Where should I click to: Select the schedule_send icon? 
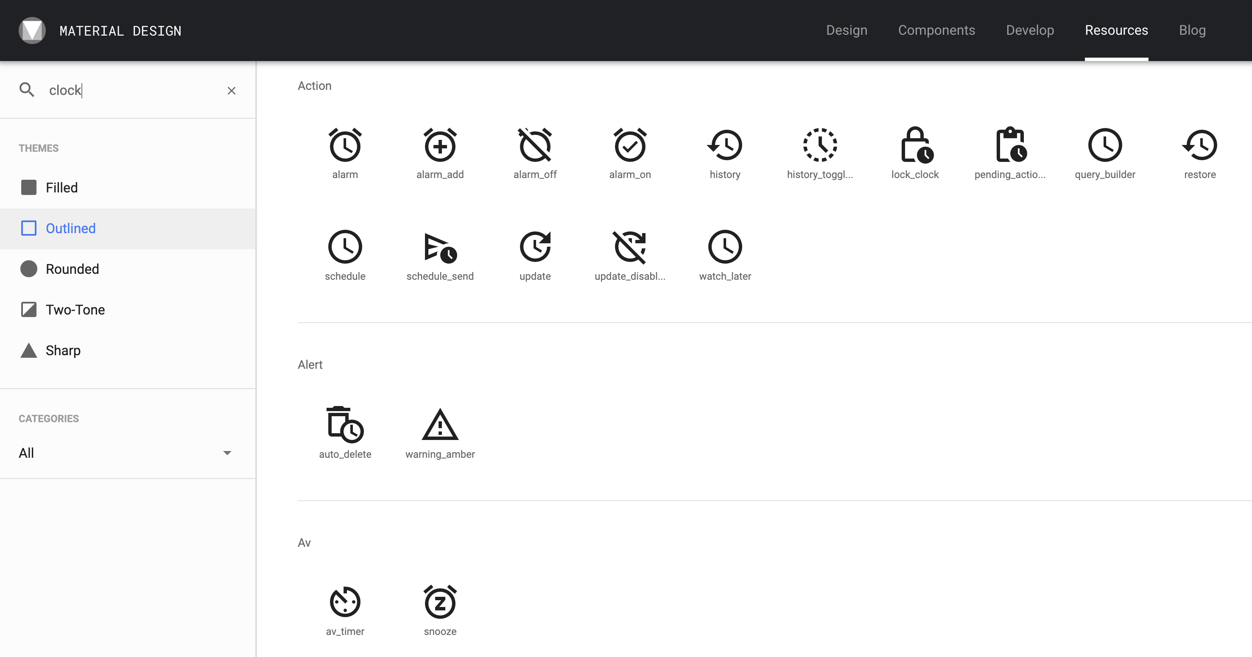[x=440, y=248]
